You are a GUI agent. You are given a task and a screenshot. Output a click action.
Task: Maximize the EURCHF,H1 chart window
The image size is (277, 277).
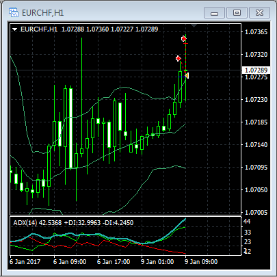point(237,12)
